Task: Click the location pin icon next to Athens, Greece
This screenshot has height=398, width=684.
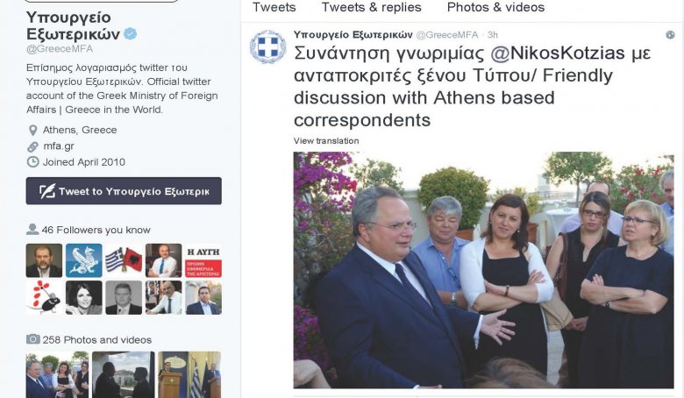Action: click(x=32, y=131)
